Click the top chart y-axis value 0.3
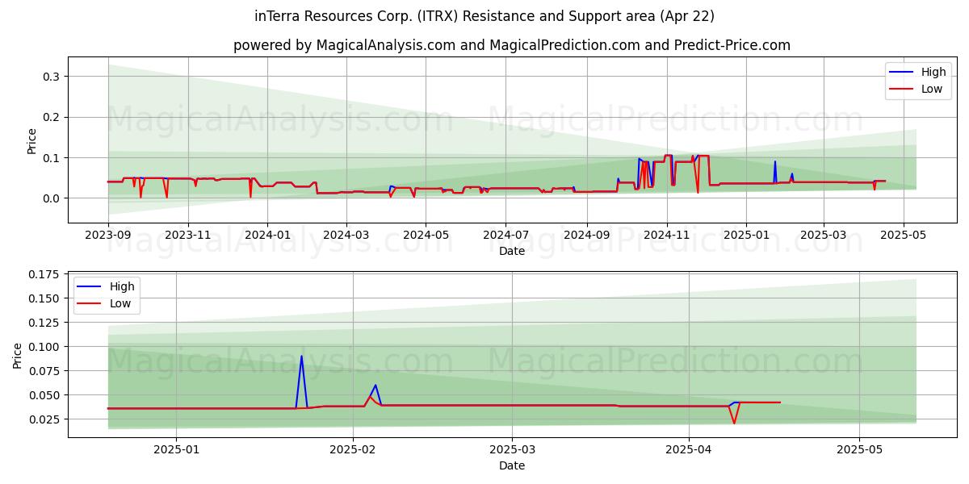 click(52, 77)
